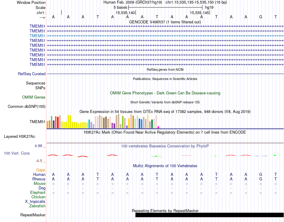Image resolution: width=284 pixels, height=222 pixels.
Task: Click the Dog species label
Action: point(42,188)
